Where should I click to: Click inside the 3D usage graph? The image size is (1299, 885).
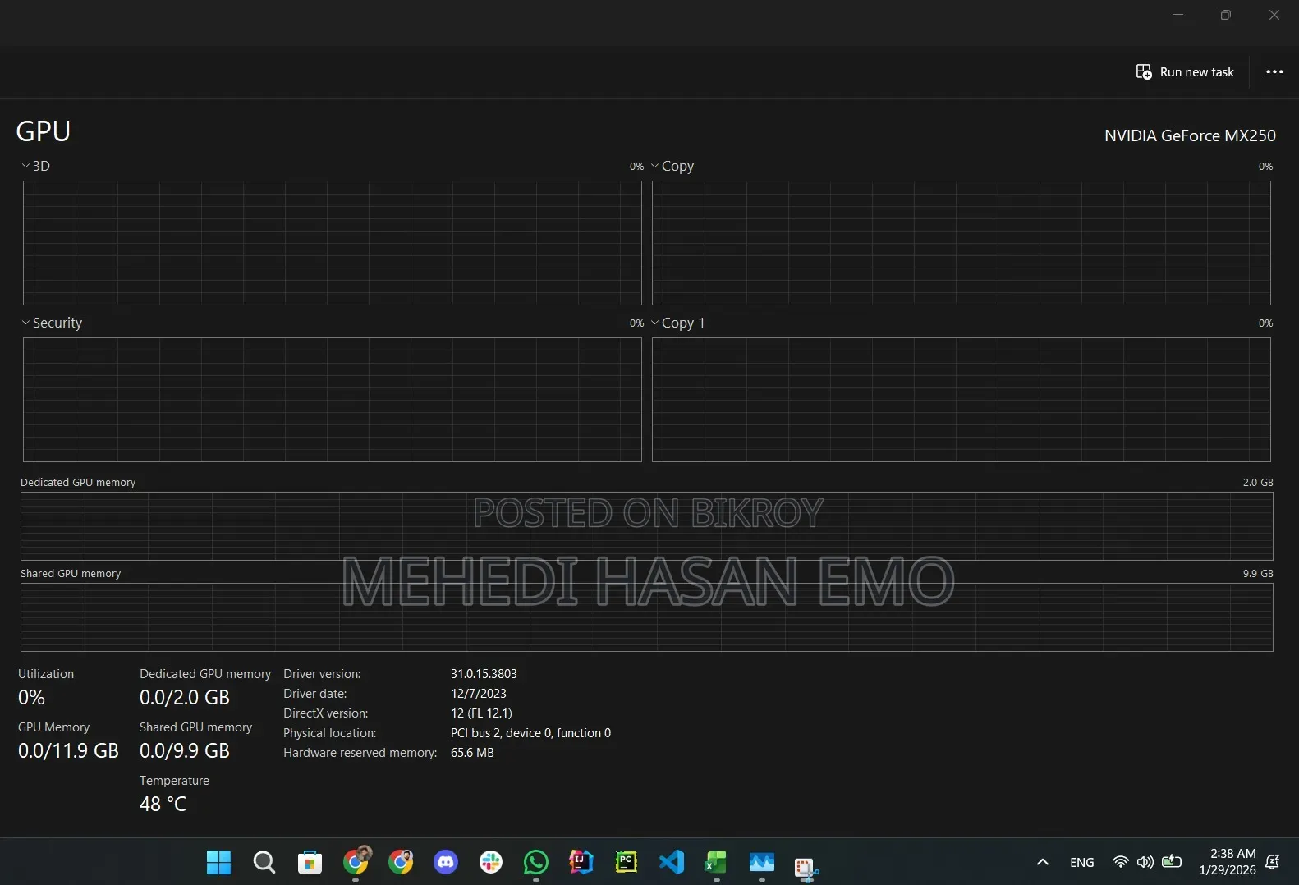[333, 243]
